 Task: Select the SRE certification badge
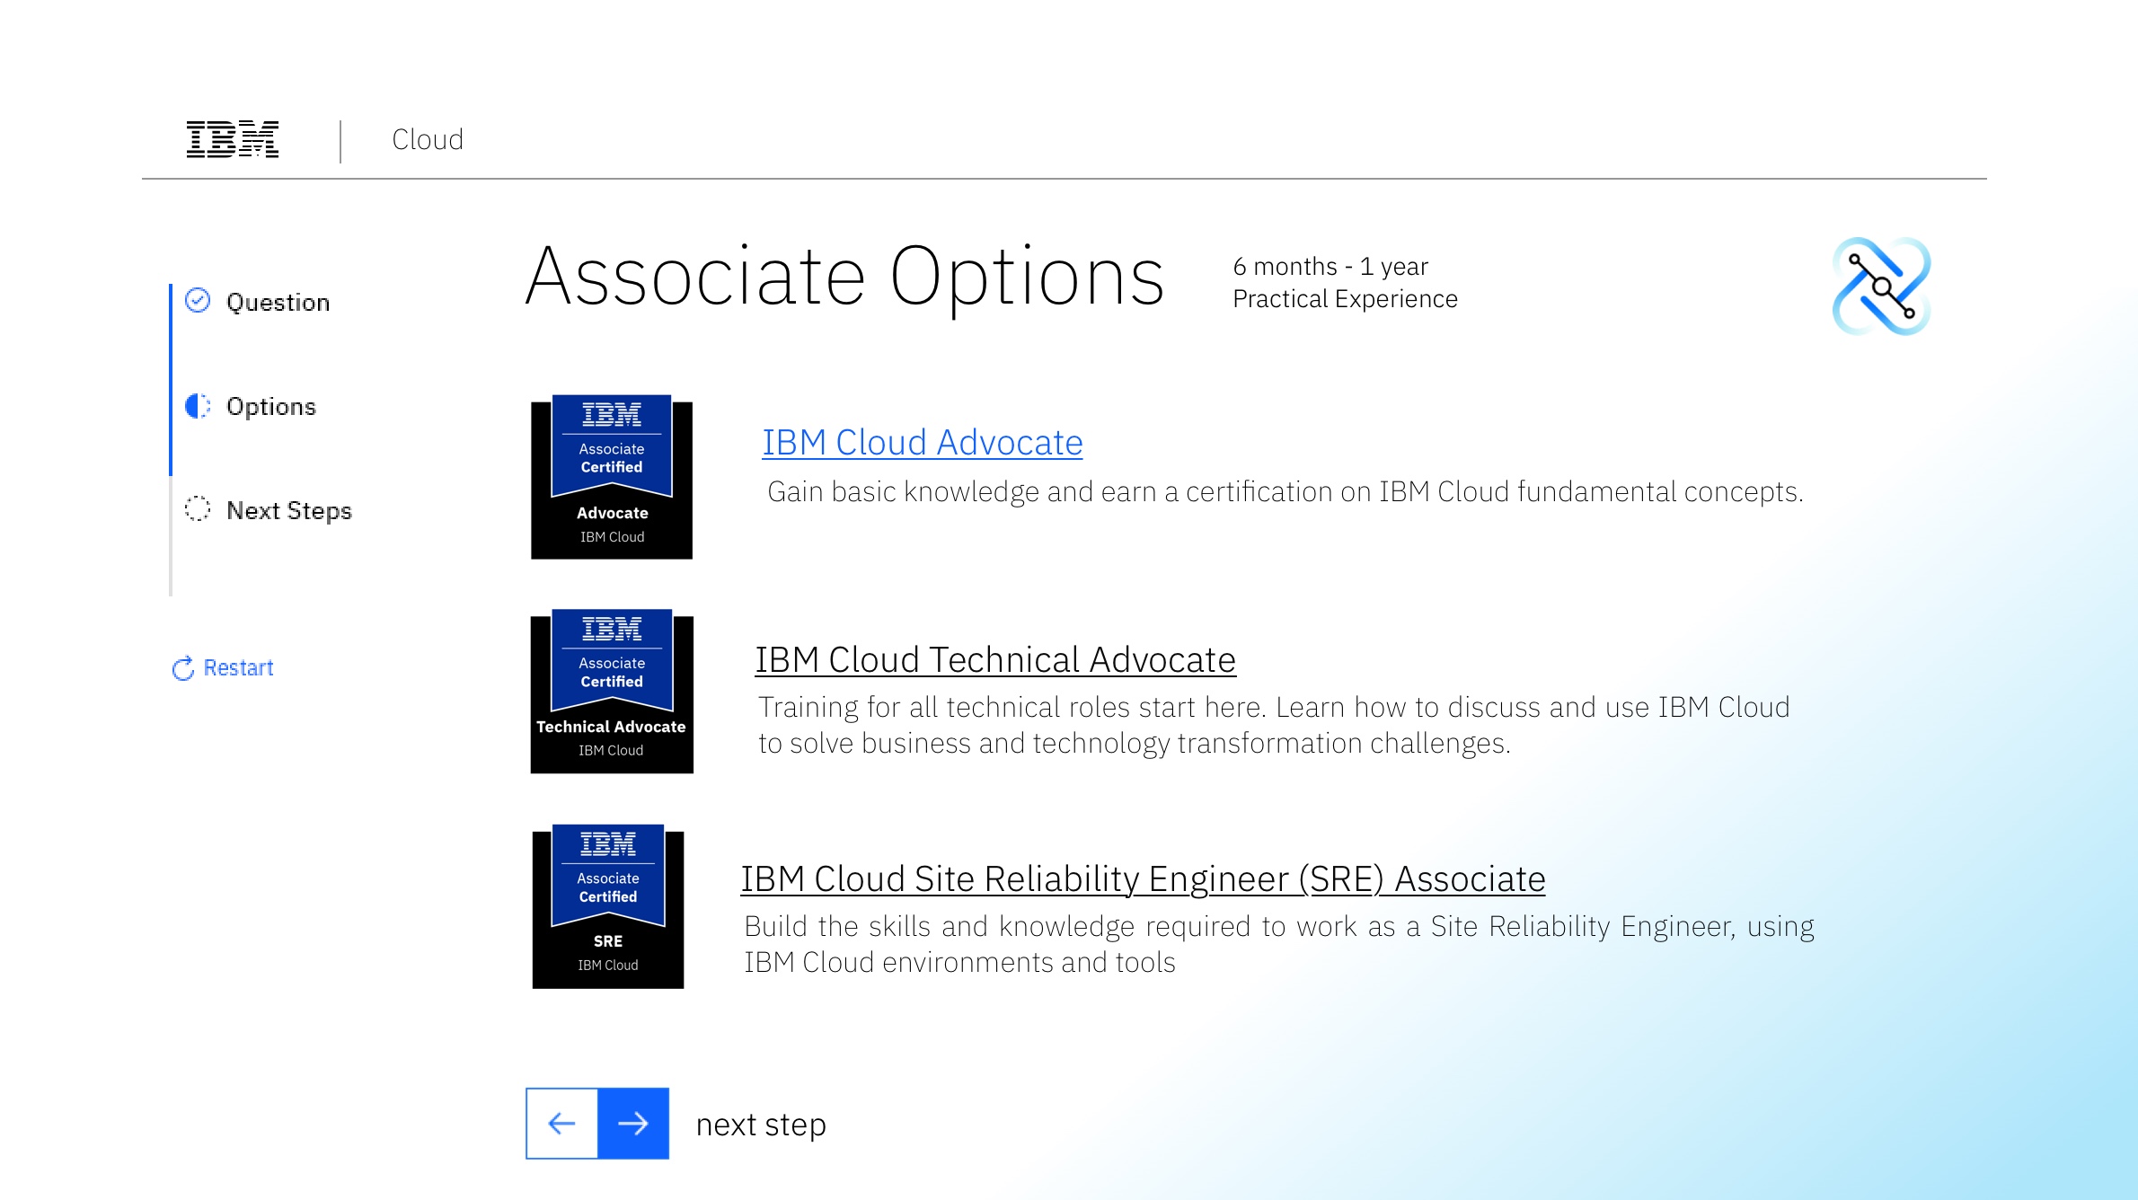608,906
